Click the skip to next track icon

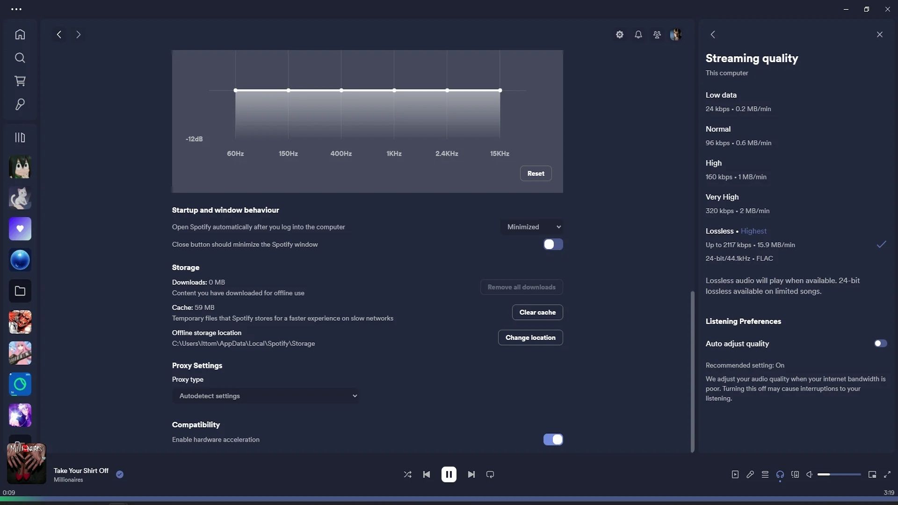471,474
